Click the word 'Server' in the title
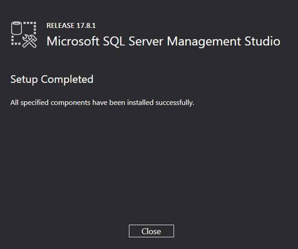 140,41
